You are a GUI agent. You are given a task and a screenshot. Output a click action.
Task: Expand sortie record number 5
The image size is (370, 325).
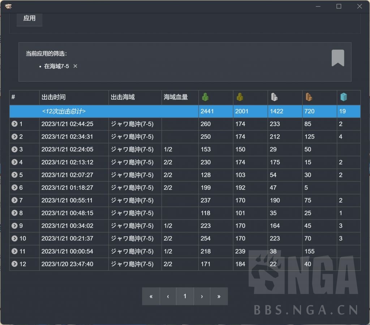(14, 175)
